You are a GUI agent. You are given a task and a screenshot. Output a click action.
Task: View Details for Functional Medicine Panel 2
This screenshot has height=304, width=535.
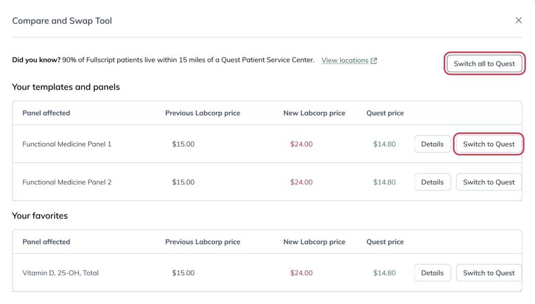click(432, 182)
